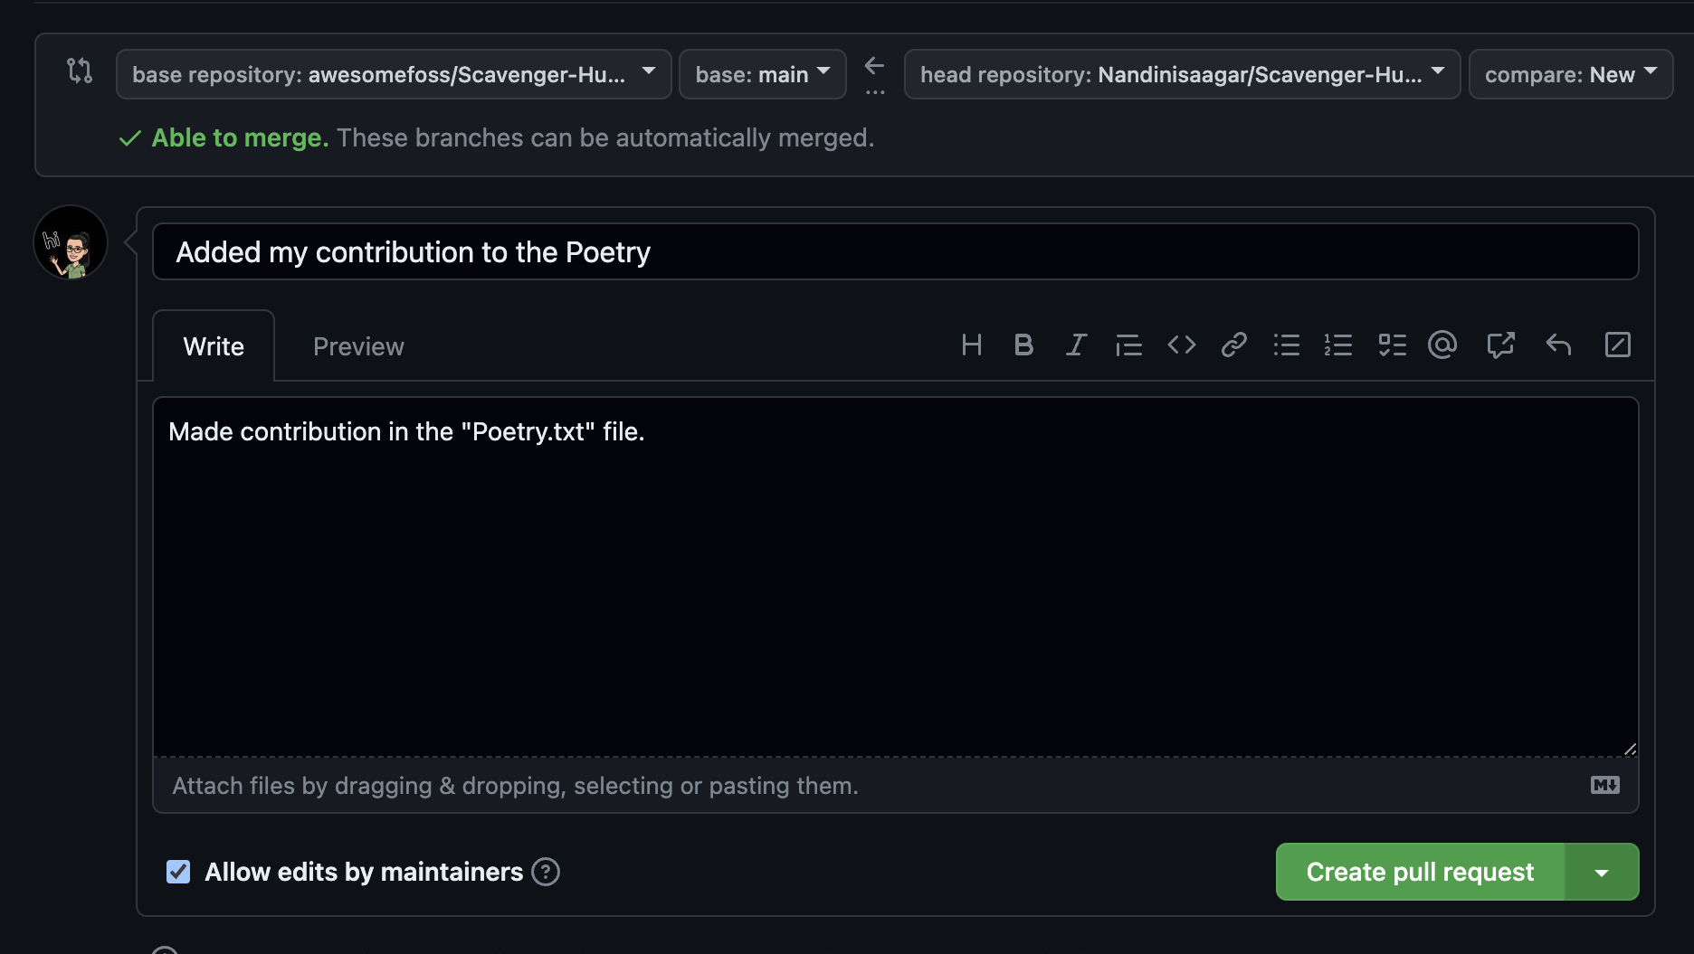Mention a user with the @ icon

coord(1442,345)
